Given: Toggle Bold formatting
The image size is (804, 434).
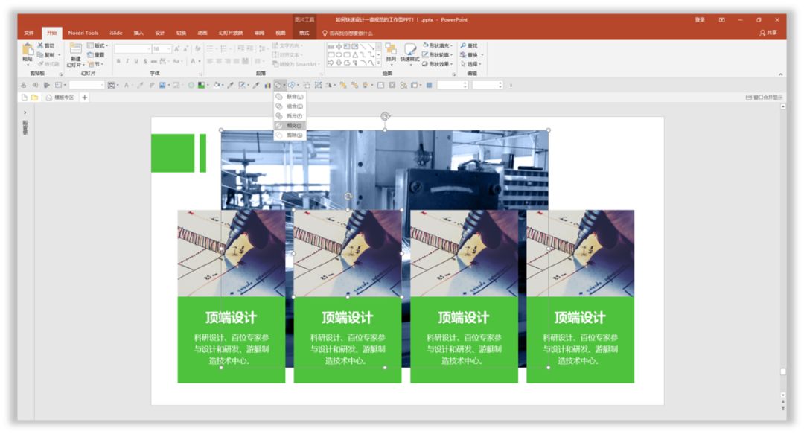Looking at the screenshot, I should coord(118,61).
